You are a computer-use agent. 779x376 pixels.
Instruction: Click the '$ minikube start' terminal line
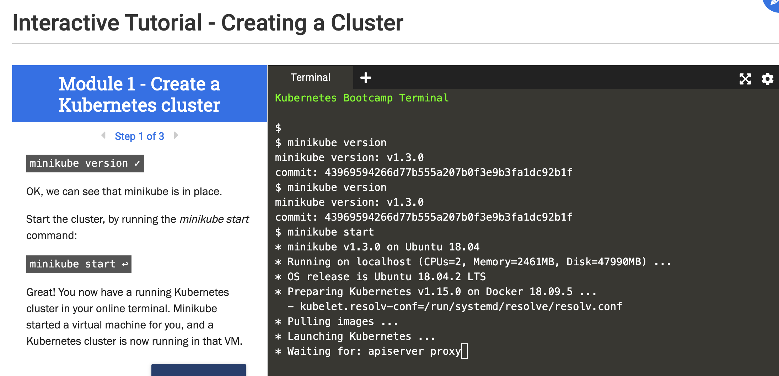click(324, 232)
